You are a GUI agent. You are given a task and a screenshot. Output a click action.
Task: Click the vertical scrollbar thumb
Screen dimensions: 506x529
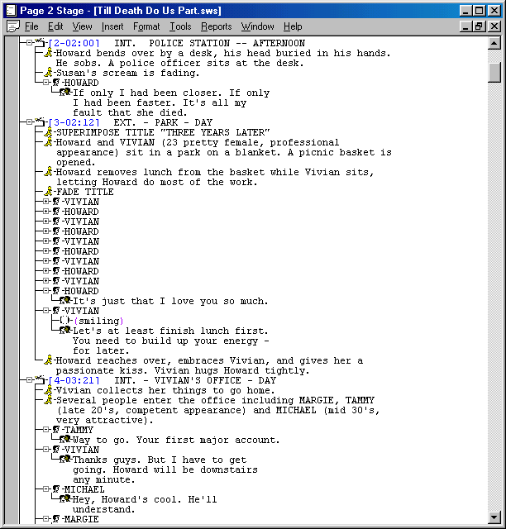[x=494, y=73]
